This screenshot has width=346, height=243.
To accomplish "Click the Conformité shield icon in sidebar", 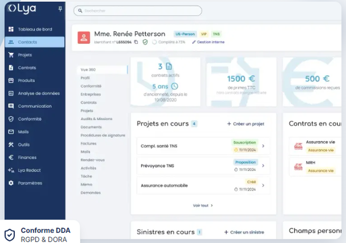I will pyautogui.click(x=11, y=119).
